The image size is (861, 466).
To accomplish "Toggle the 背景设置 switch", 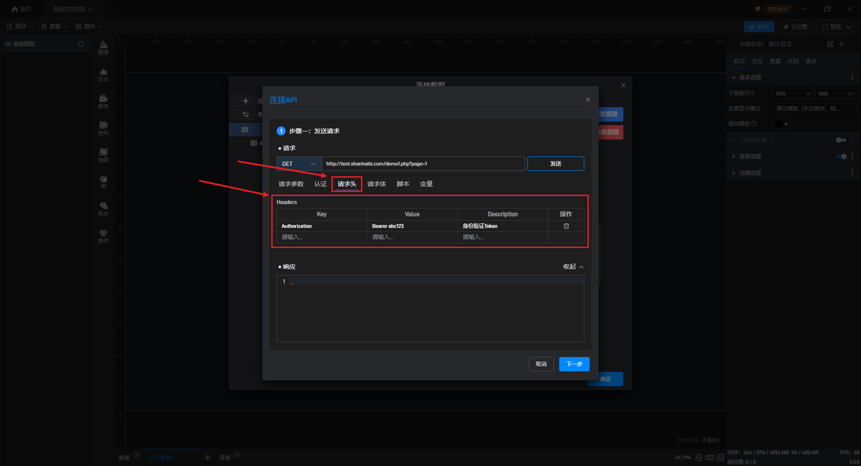I will pos(841,157).
